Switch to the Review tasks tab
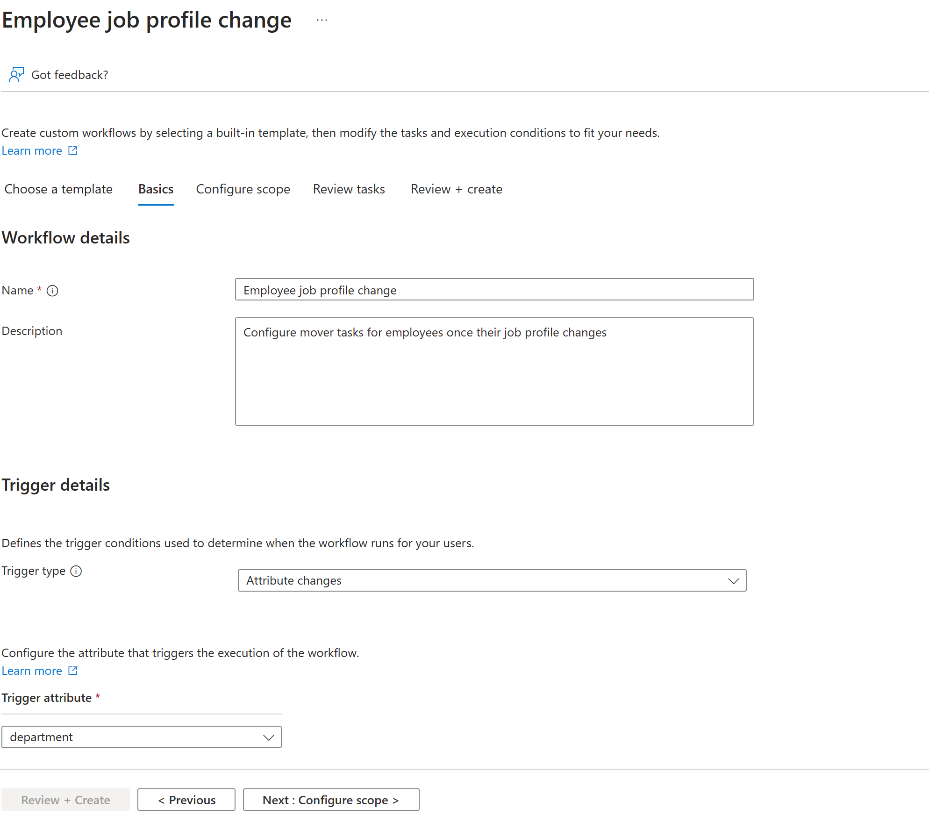Image resolution: width=929 pixels, height=829 pixels. (x=349, y=189)
